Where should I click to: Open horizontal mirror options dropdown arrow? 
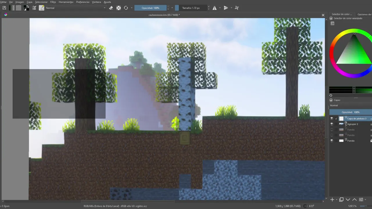click(220, 8)
